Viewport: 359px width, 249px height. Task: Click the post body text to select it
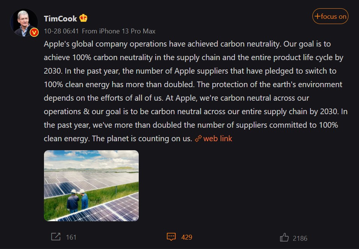[188, 91]
